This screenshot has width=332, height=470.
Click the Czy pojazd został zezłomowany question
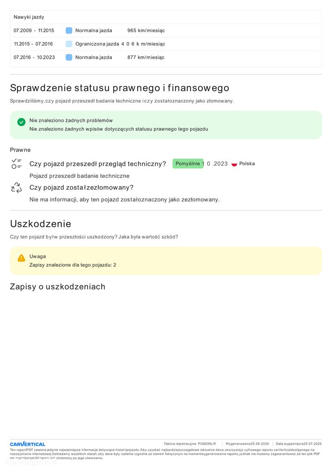pyautogui.click(x=81, y=188)
